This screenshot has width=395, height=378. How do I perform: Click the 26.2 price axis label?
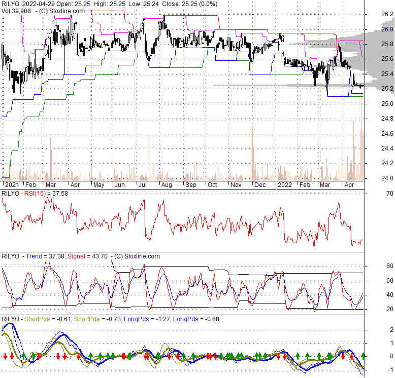[x=387, y=14]
